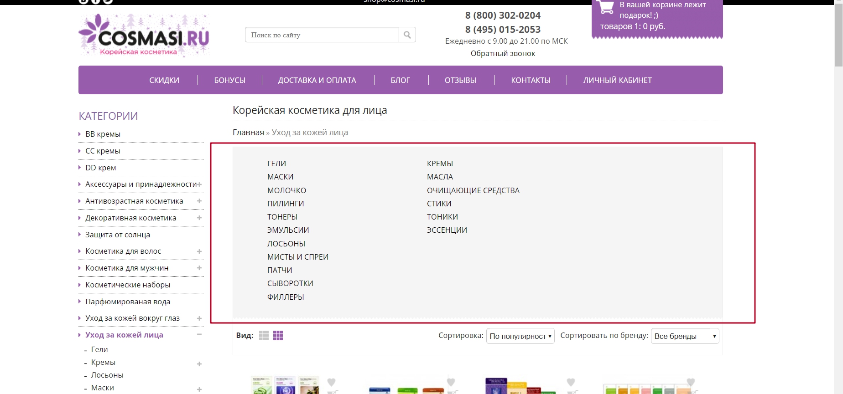
Task: Open the Сортировка dropdown
Action: (x=520, y=336)
